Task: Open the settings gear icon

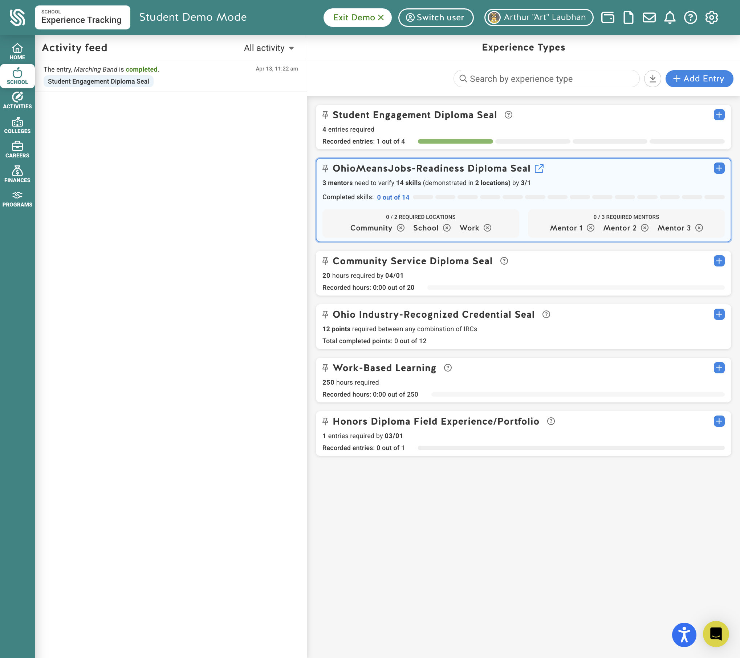Action: click(x=711, y=17)
